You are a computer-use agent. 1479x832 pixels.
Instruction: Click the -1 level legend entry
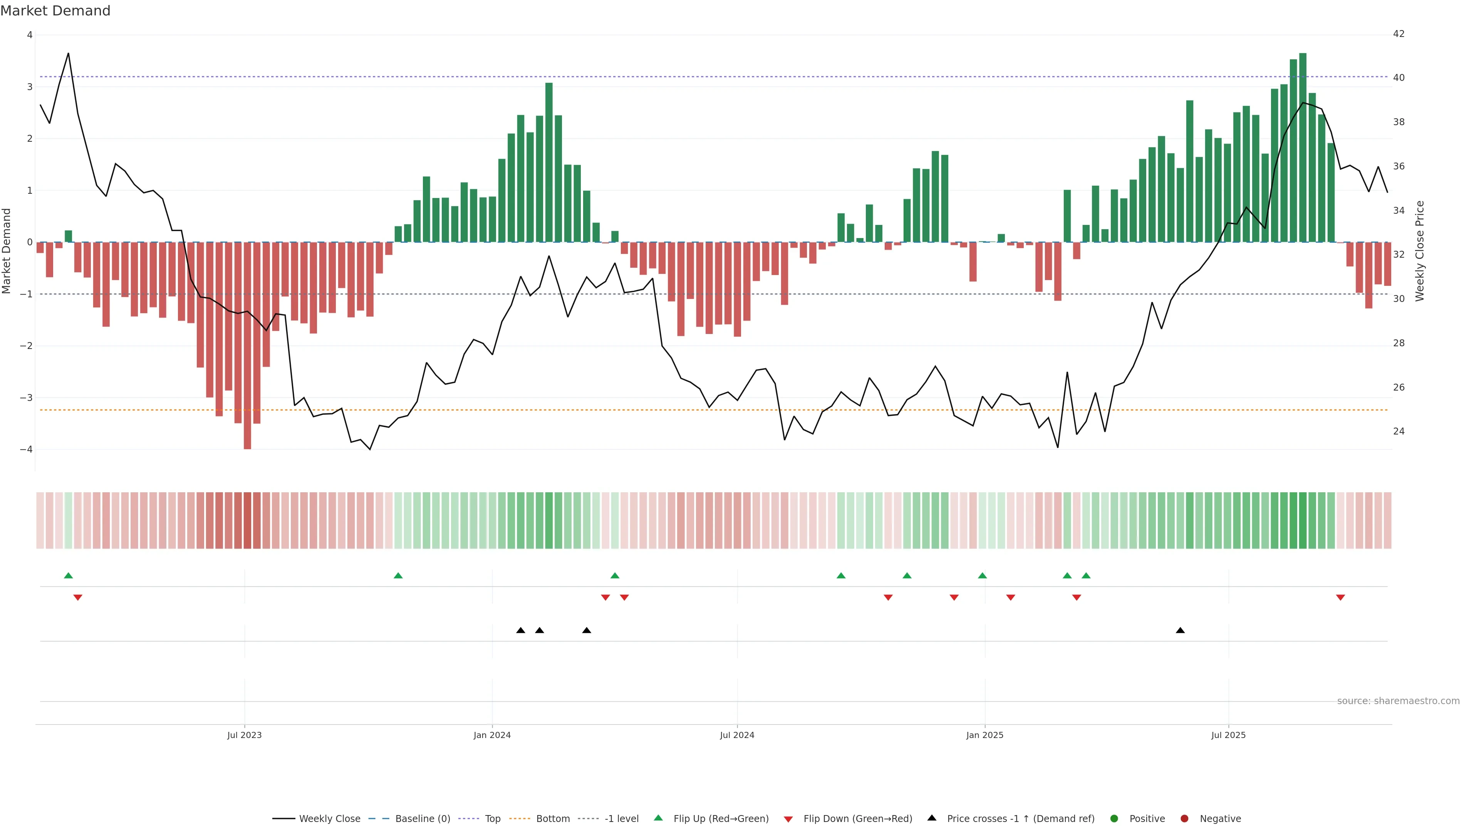621,818
